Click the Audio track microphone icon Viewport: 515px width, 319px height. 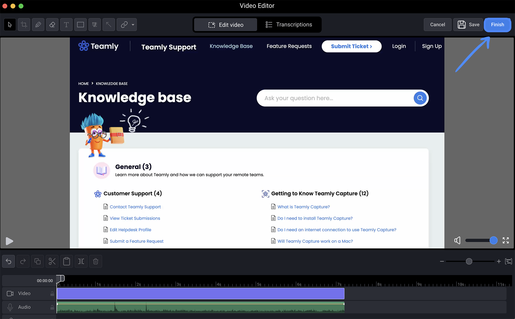point(10,307)
